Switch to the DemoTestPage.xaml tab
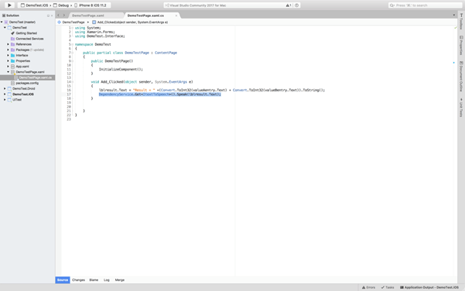Image resolution: width=465 pixels, height=291 pixels. tap(88, 15)
